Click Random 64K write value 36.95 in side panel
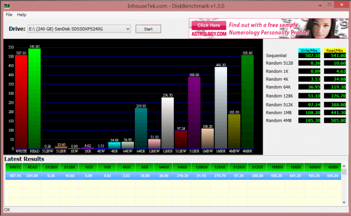The width and height of the screenshot is (351, 216). pyautogui.click(x=309, y=87)
